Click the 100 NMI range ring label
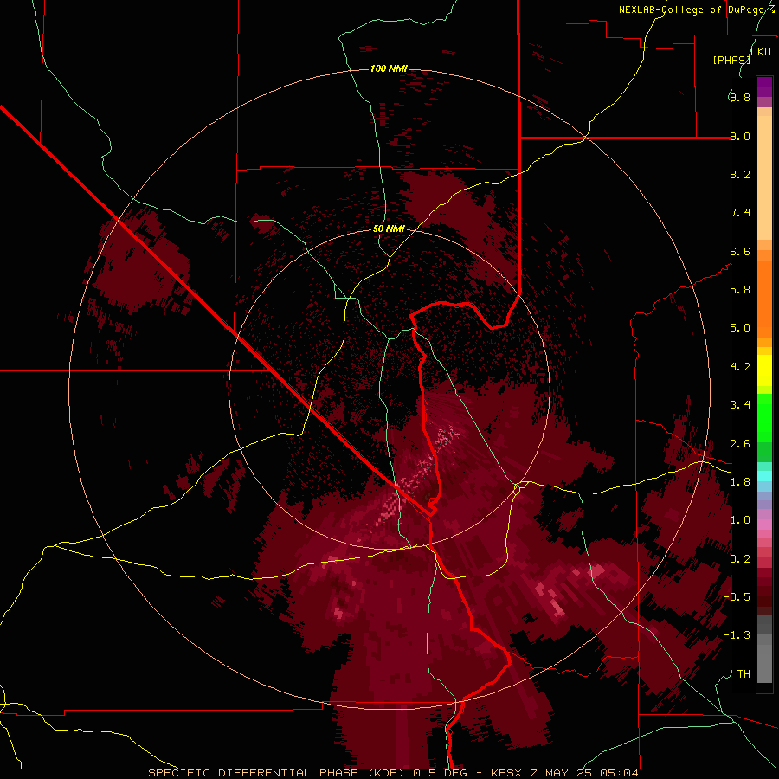 point(389,68)
